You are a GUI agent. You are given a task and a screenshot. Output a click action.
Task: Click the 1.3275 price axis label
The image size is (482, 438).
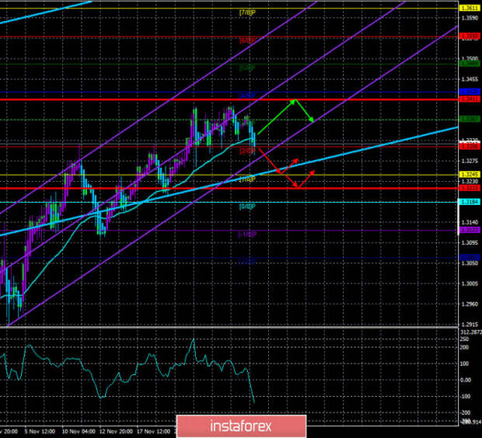pyautogui.click(x=470, y=161)
